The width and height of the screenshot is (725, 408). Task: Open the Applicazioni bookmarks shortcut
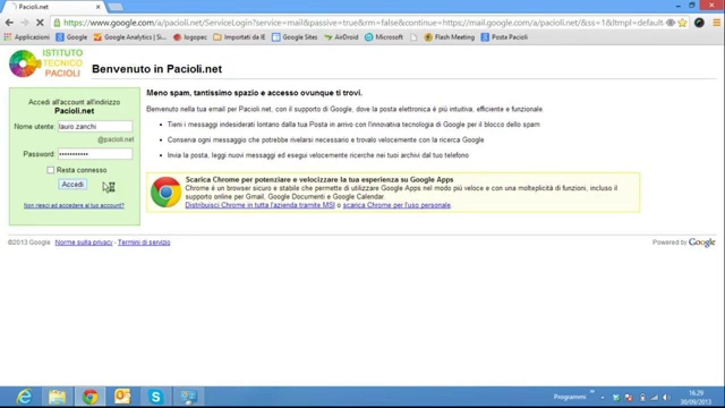(27, 37)
